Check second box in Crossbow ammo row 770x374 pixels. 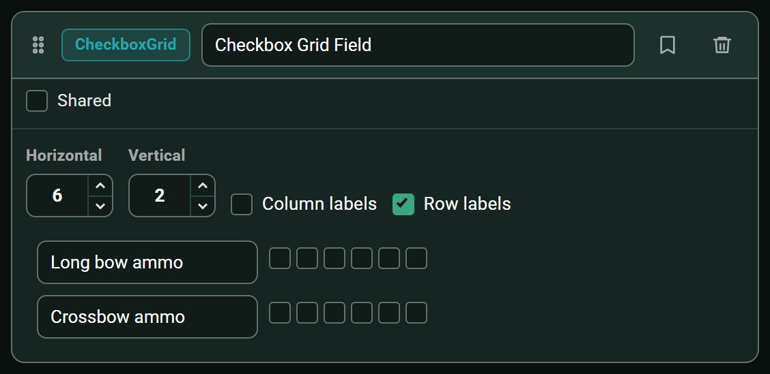[x=307, y=313]
